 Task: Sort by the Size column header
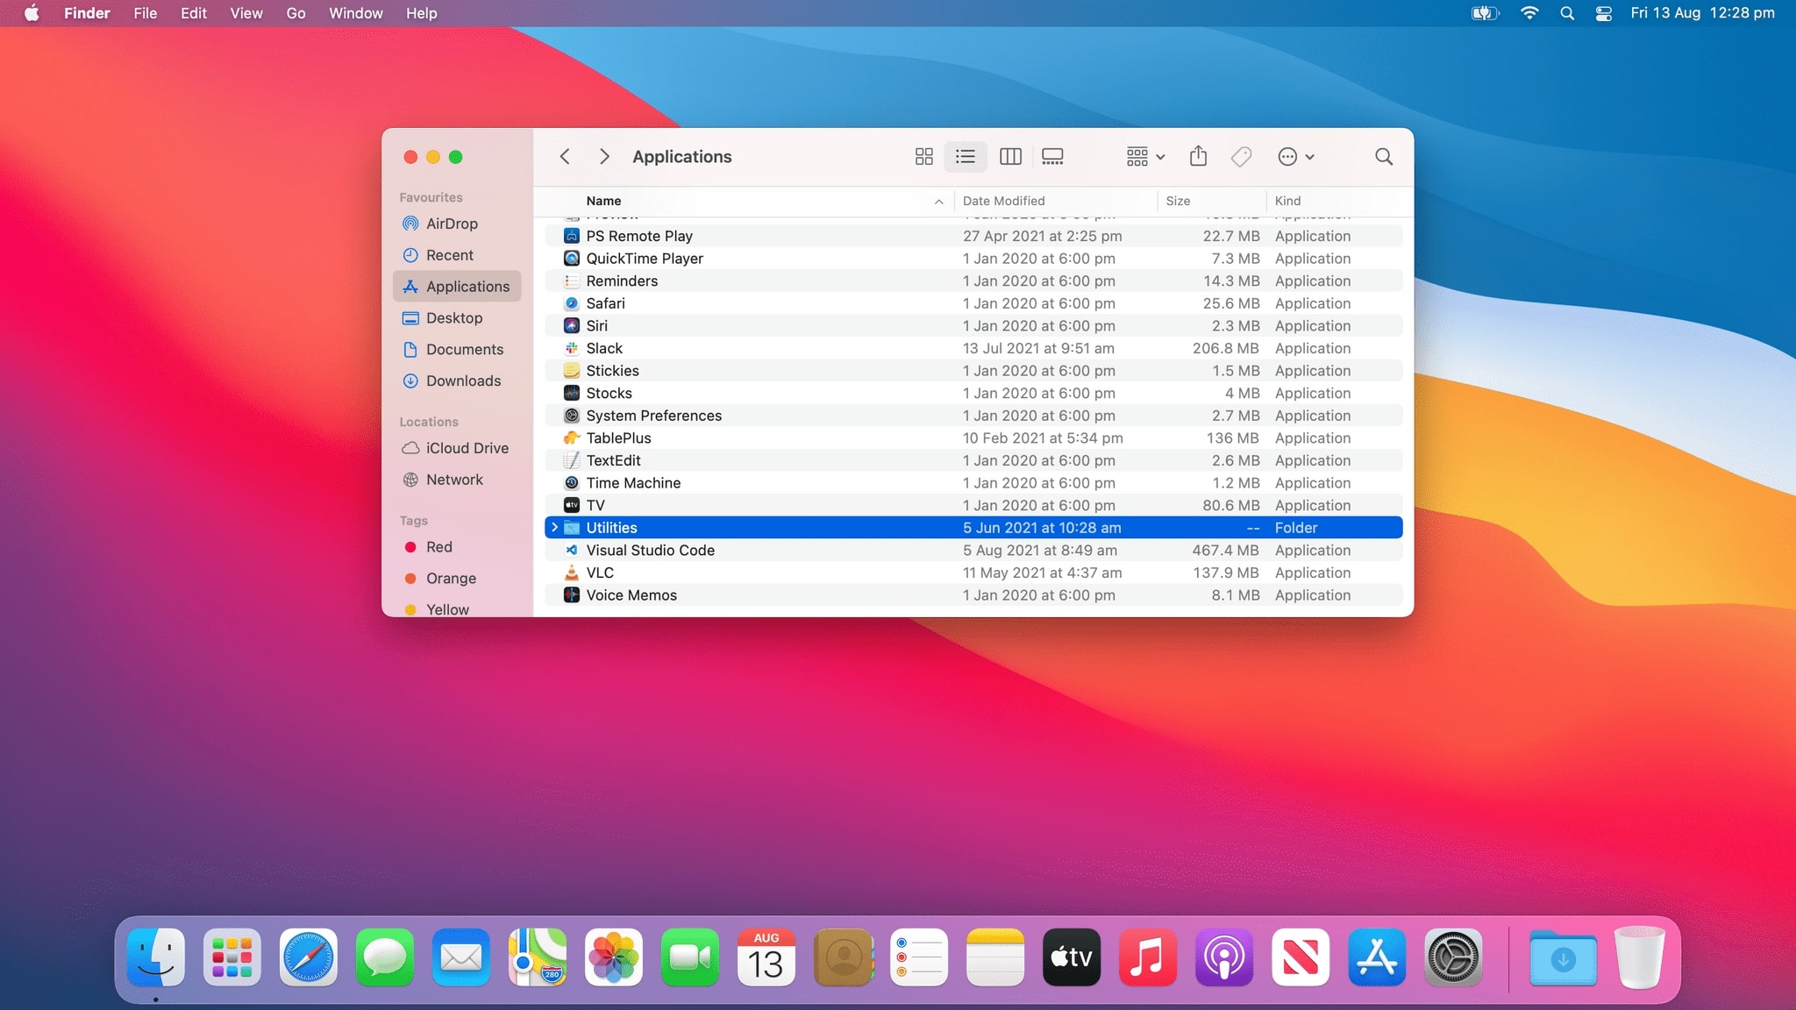(x=1178, y=201)
